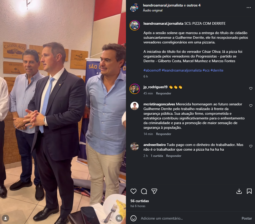
Task: Expand the 'outros 4' collaborators list
Action: click(194, 5)
